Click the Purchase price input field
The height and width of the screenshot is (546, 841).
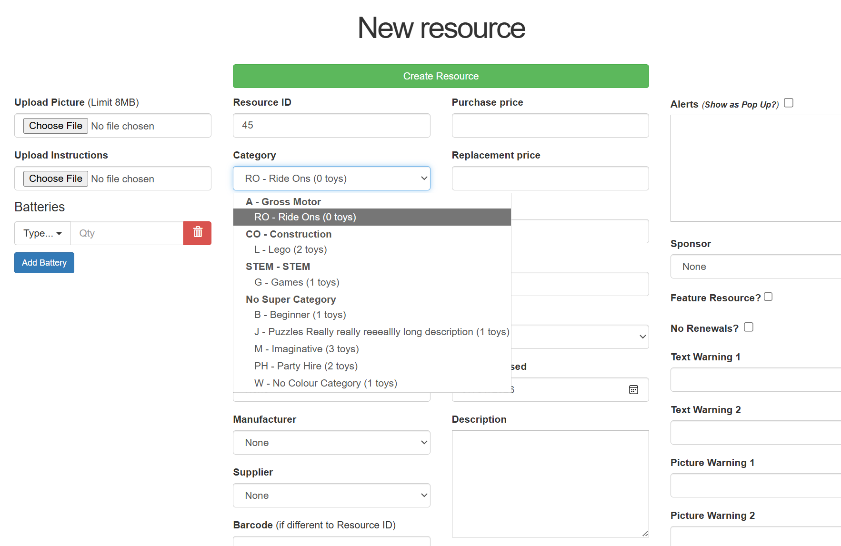pyautogui.click(x=550, y=126)
